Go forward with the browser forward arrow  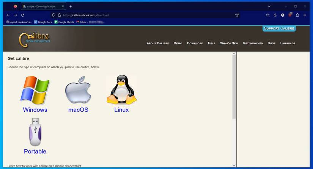point(16,15)
